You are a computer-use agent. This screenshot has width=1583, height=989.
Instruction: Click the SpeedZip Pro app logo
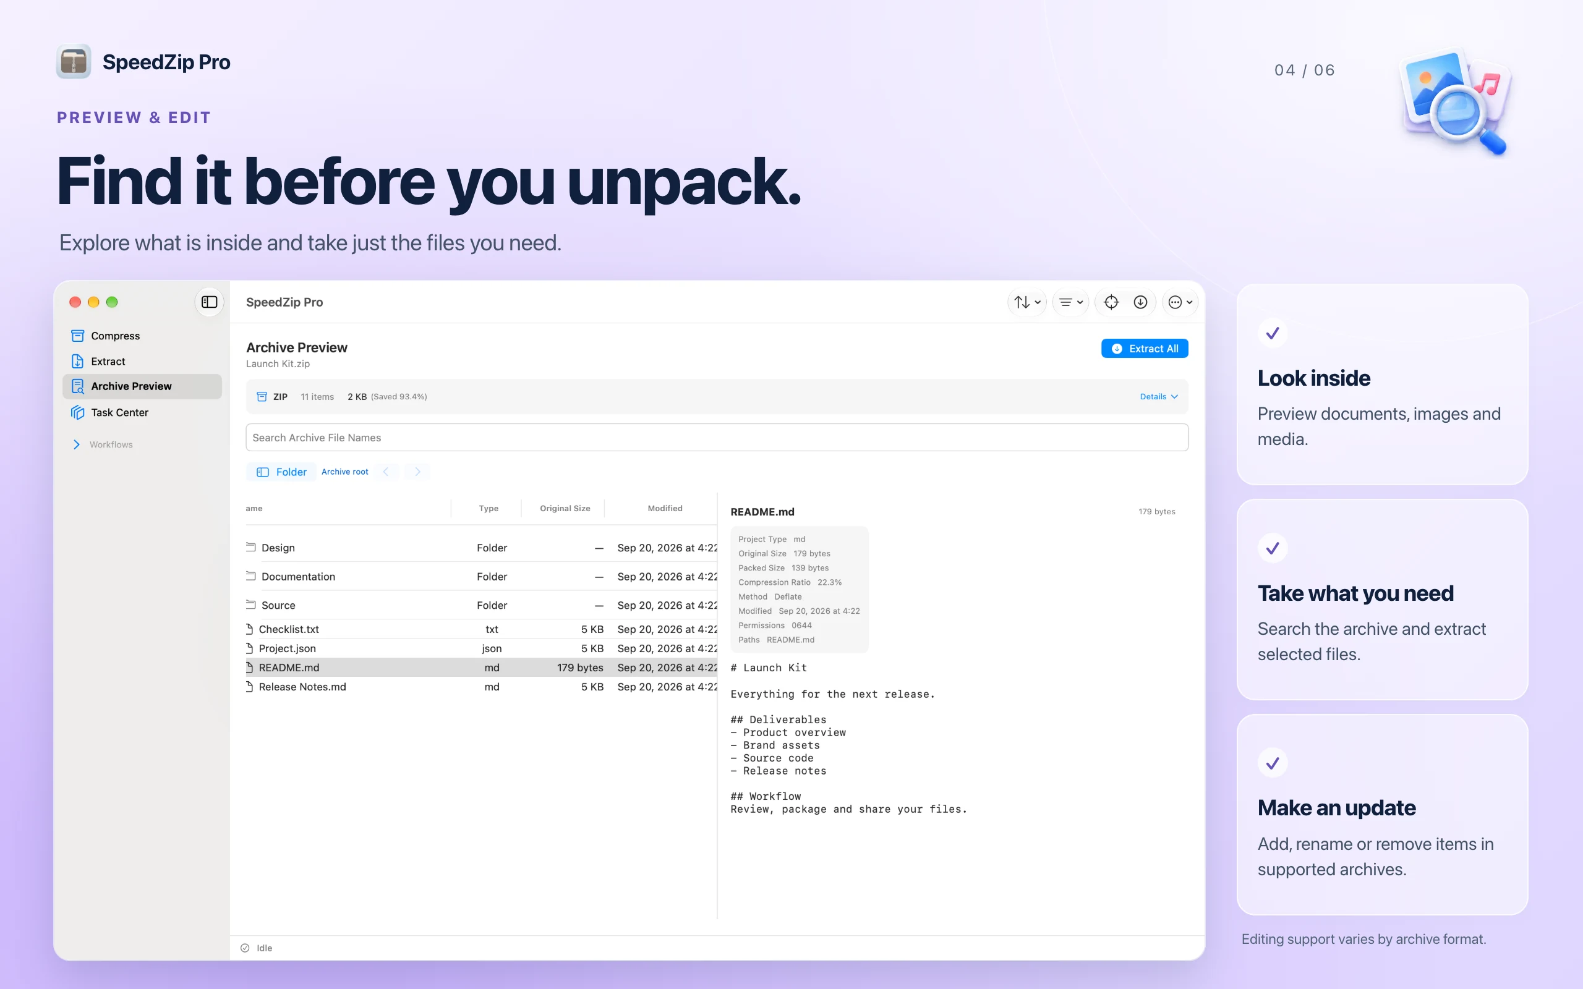click(73, 62)
